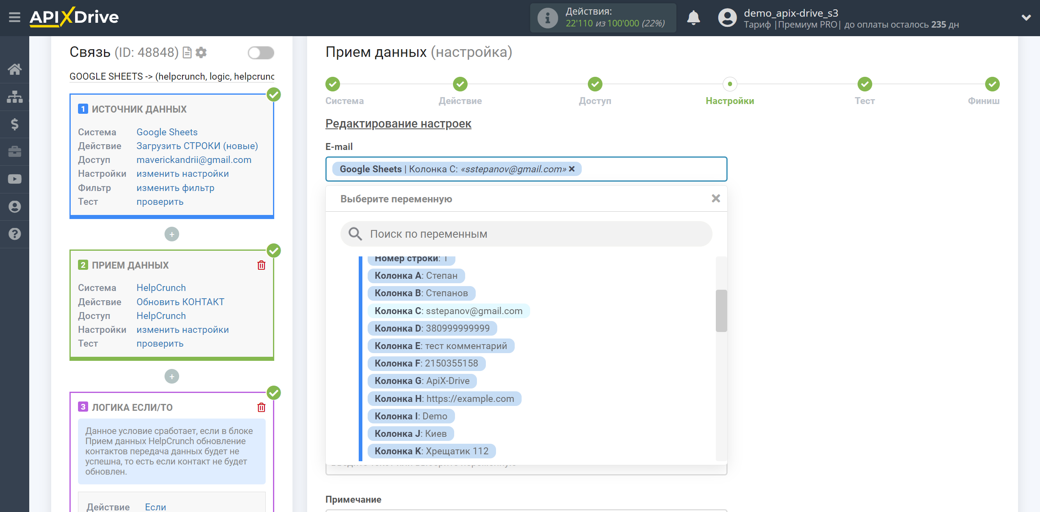This screenshot has height=512, width=1040.
Task: Select variable Колонка G: ApiX-Drive
Action: point(422,381)
